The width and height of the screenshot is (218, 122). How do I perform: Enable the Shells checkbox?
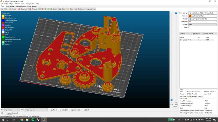pyautogui.click(x=85, y=110)
